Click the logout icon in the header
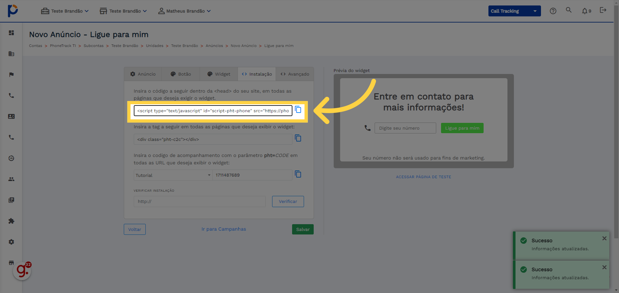 (603, 10)
